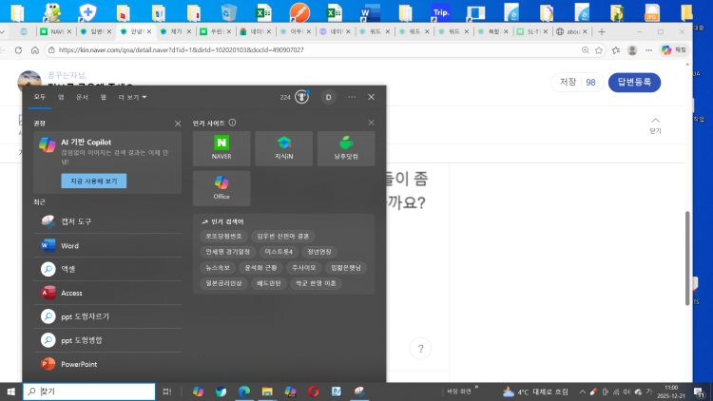Click the 답변등록 button
713x401 pixels.
coord(634,83)
